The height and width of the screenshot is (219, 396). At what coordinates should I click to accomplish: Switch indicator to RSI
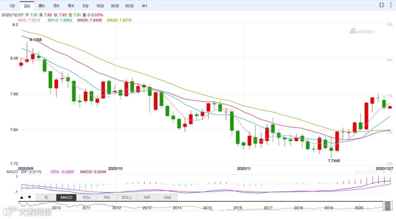click(107, 197)
